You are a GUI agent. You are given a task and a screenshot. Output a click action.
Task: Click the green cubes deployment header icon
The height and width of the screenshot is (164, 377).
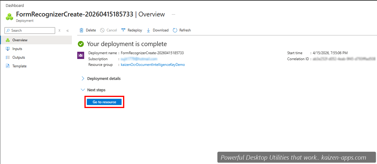pos(10,16)
